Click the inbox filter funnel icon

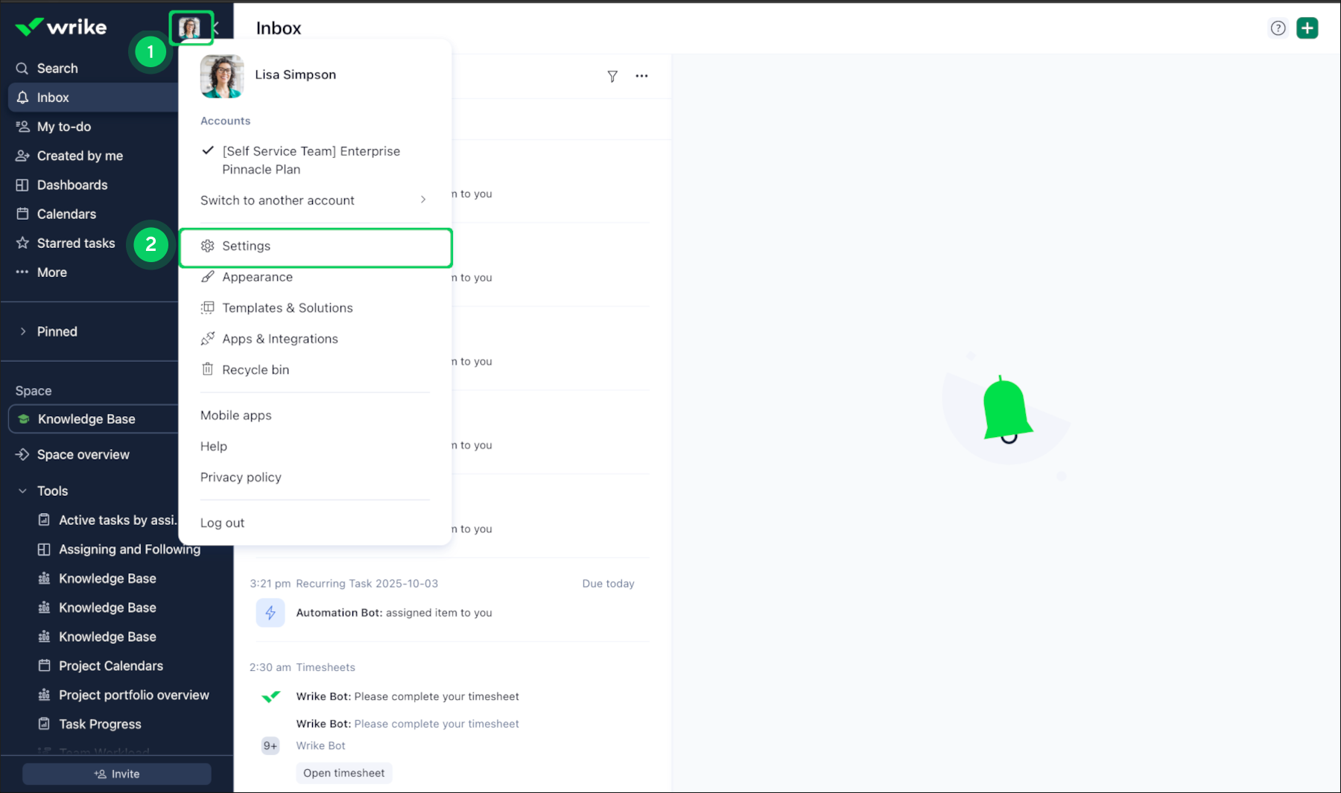(x=612, y=76)
